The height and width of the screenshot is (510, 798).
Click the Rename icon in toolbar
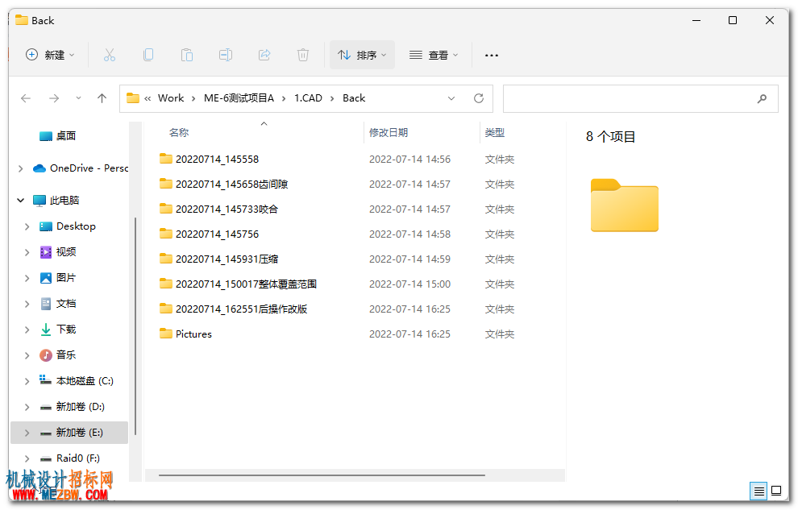(226, 55)
